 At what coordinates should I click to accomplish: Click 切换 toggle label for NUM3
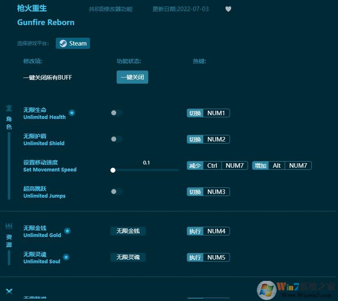coord(195,192)
